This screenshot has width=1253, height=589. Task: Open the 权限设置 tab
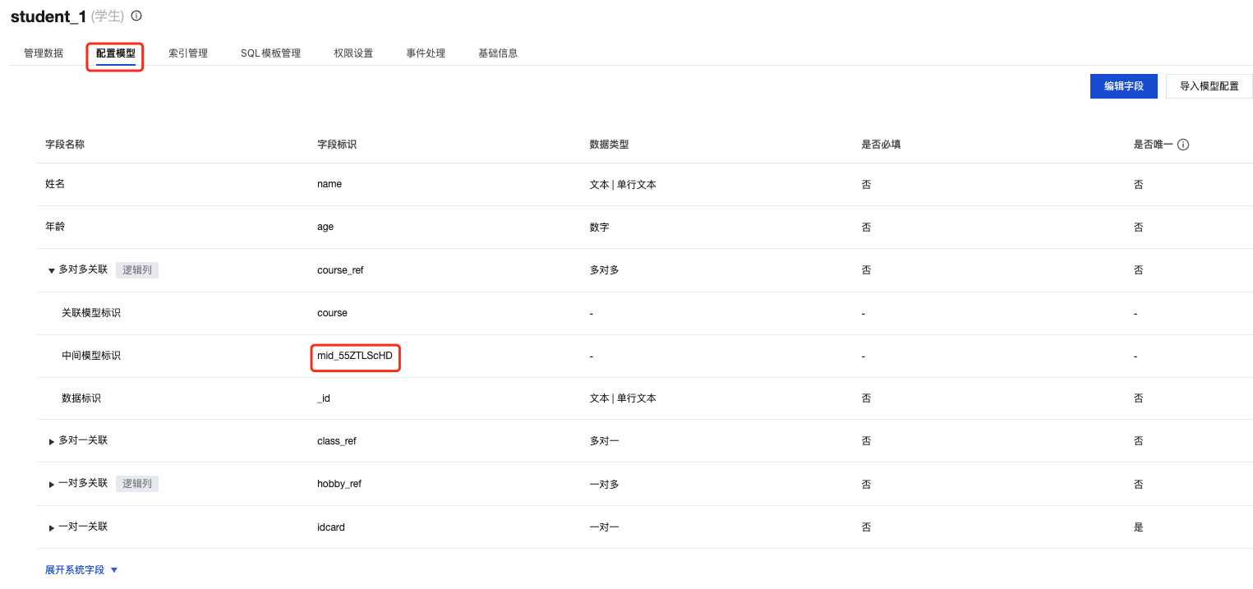[353, 53]
